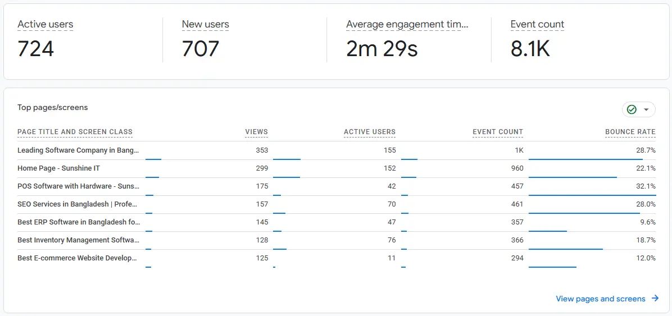
Task: Open the Leading Software Company in Bang... page row
Action: coord(337,151)
